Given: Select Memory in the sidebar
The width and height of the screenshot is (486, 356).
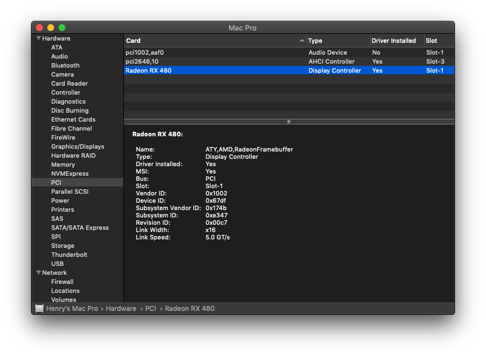Looking at the screenshot, I should (x=63, y=164).
